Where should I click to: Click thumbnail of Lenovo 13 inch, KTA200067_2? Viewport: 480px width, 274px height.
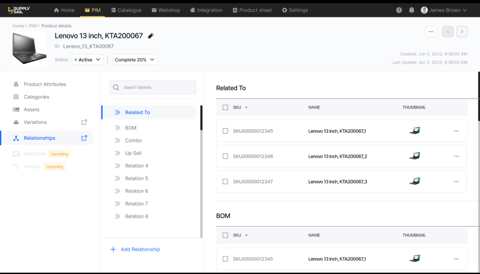[x=415, y=156]
